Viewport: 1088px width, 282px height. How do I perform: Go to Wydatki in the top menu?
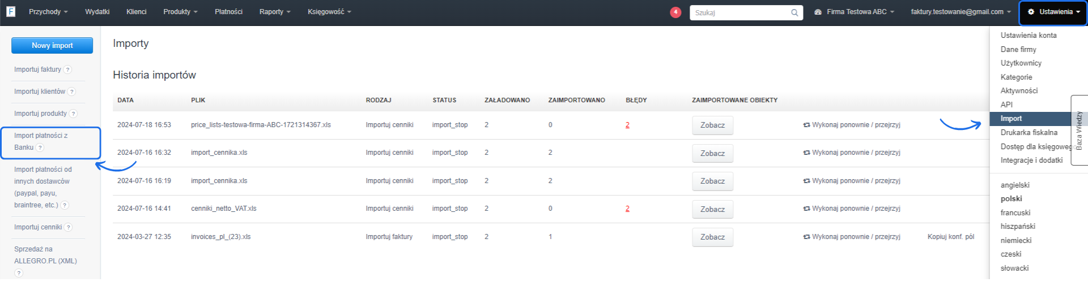click(97, 12)
